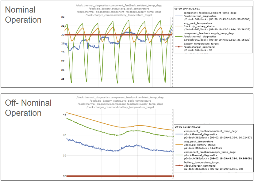Click Nominal chart title "/dock.charger_command.battery_temperature_target"
This screenshot has width=254, height=181.
click(119, 15)
